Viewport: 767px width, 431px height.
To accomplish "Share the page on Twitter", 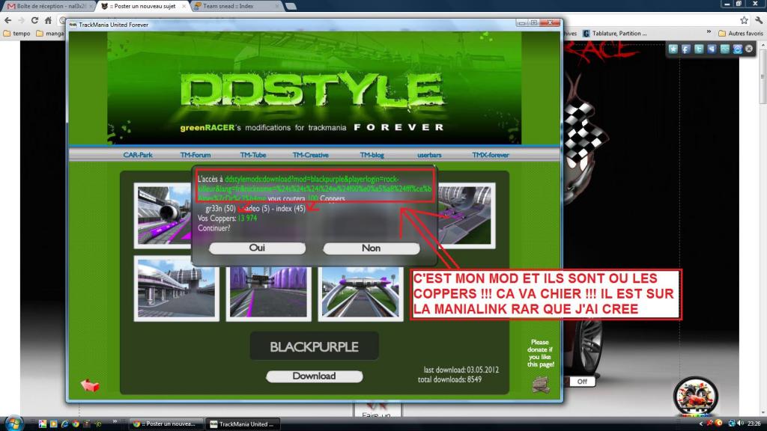I will (x=699, y=49).
